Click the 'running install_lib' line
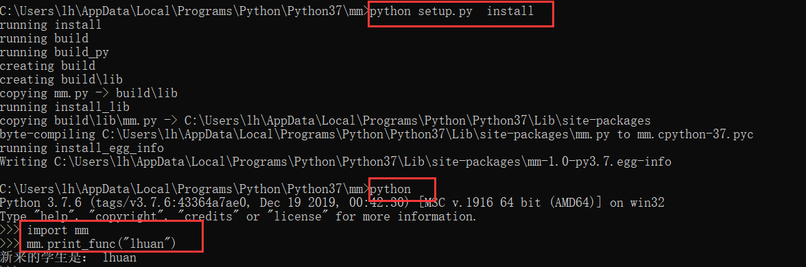 64,107
